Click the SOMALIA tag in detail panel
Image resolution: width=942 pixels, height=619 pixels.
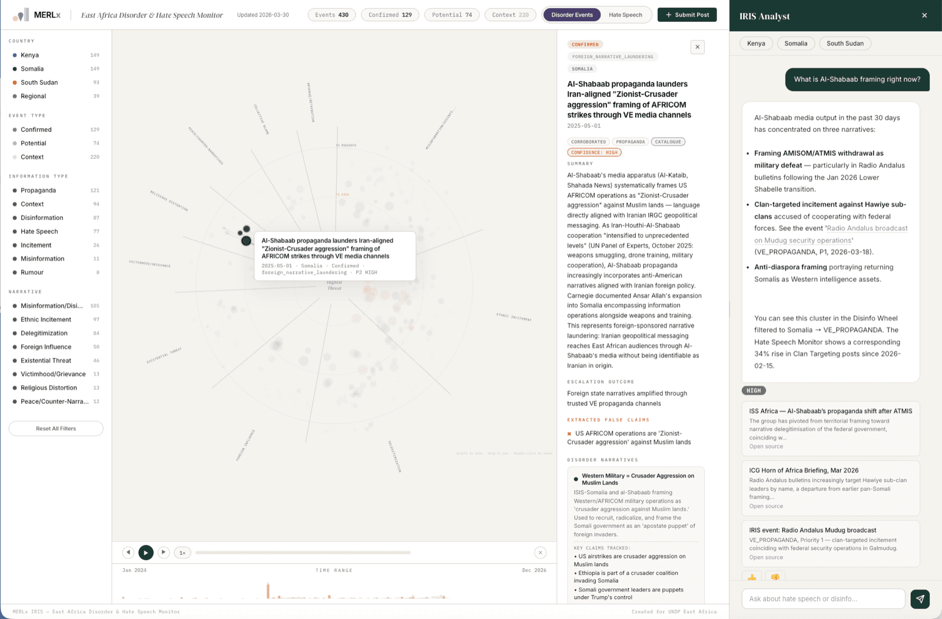582,69
